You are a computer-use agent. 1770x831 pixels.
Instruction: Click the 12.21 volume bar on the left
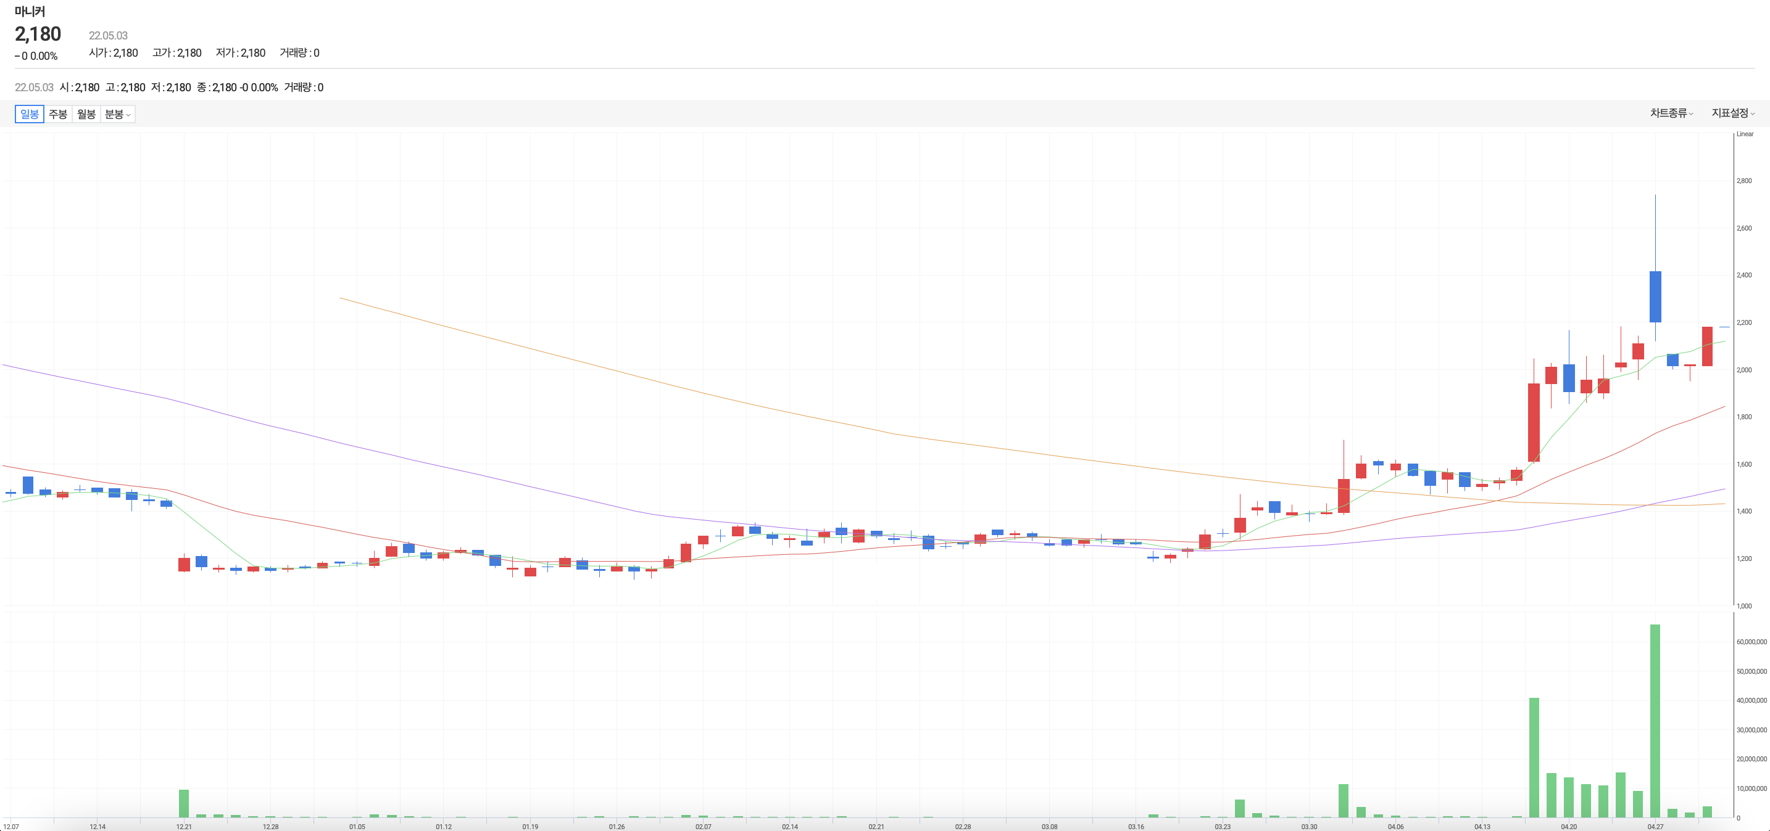(x=183, y=803)
